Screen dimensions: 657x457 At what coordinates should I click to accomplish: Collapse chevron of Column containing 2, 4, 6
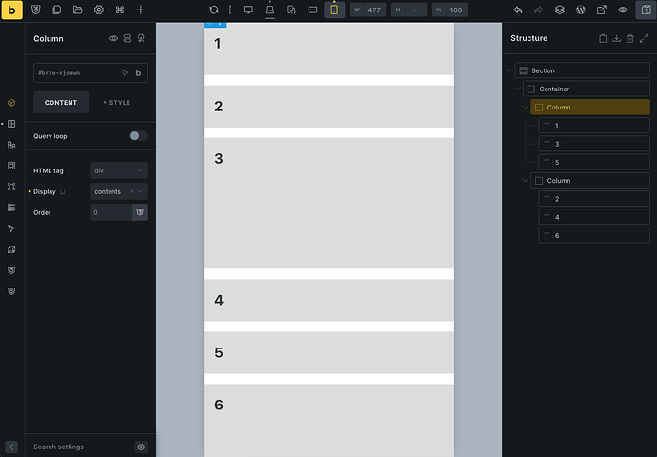point(526,181)
